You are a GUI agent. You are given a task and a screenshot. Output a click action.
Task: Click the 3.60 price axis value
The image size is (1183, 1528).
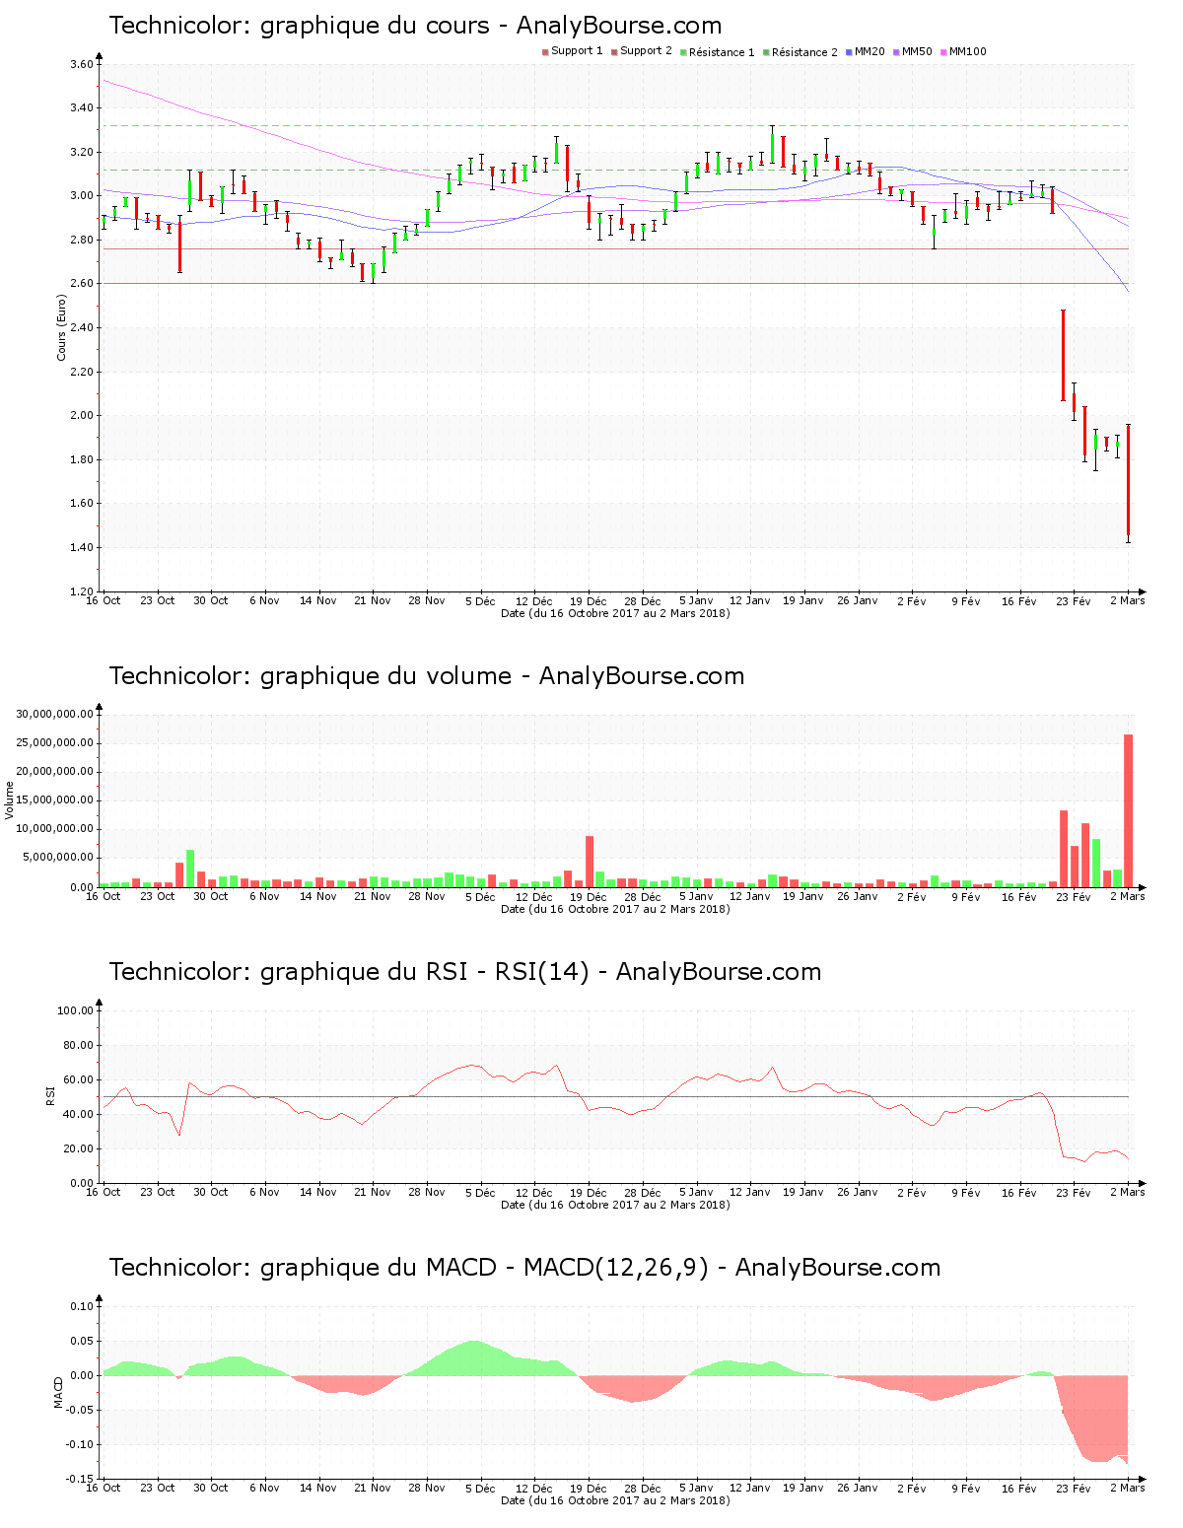coord(82,64)
